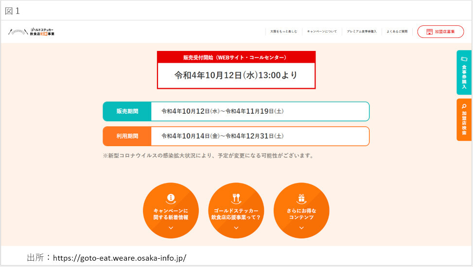
Task: Click the info icon in the キャンペーン新着情報 circle
Action: 171,198
